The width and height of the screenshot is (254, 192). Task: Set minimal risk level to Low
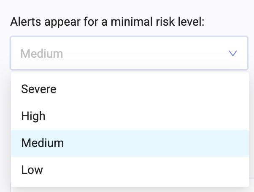32,170
